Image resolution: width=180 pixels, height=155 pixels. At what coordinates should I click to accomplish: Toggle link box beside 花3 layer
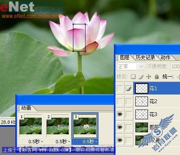tap(129, 114)
